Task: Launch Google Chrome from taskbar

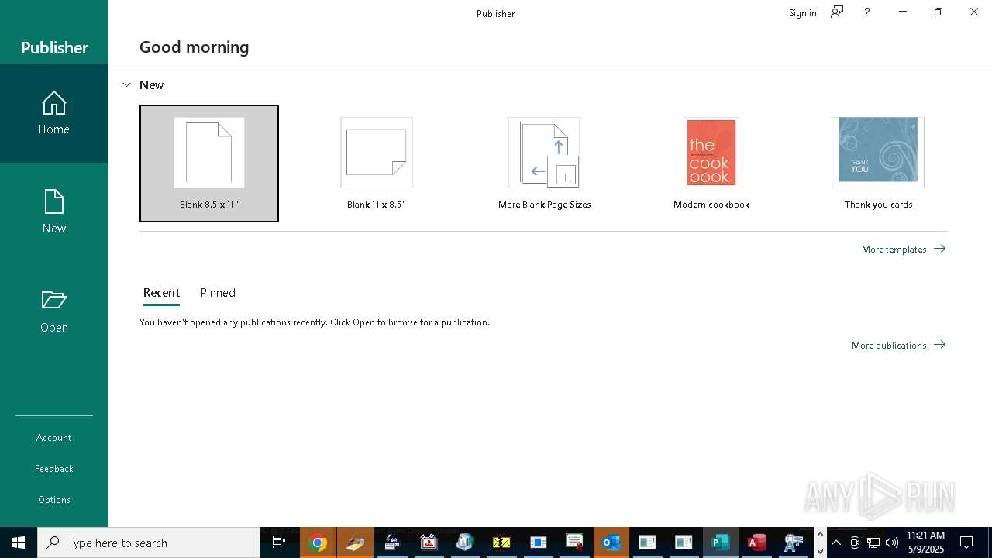Action: click(318, 542)
